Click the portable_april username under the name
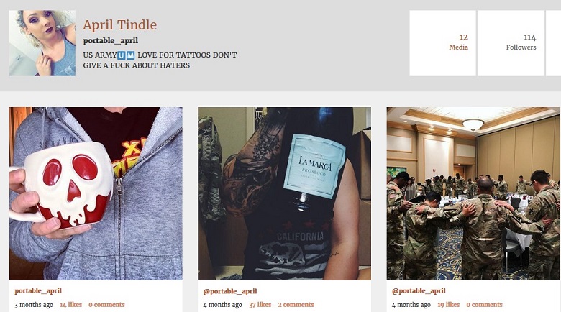This screenshot has height=312, width=561. coord(111,41)
